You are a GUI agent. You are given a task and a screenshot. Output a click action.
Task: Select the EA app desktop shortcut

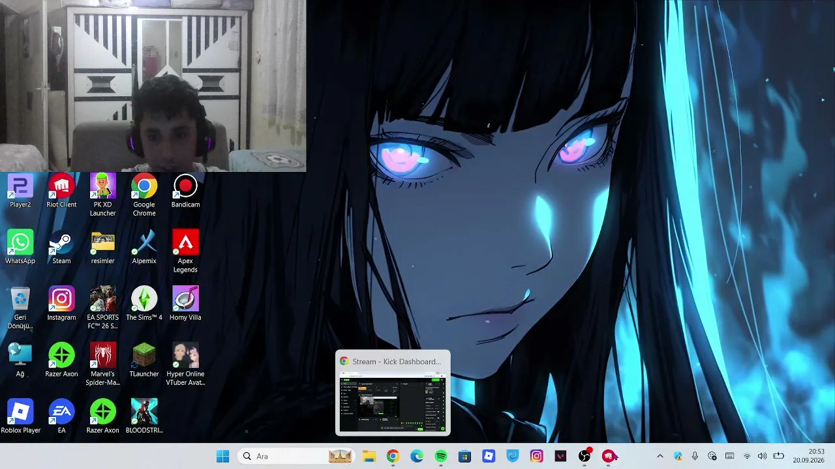(61, 418)
